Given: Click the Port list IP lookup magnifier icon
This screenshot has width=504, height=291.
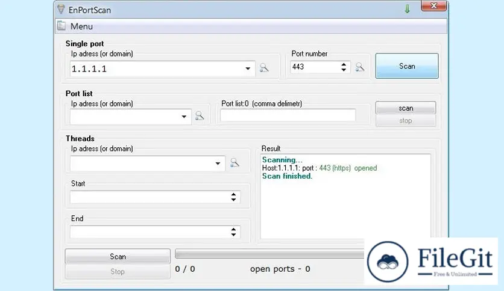Looking at the screenshot, I should (x=200, y=115).
